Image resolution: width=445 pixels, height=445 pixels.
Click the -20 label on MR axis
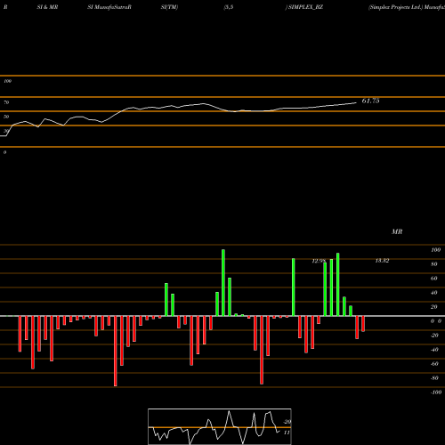(x=434, y=336)
